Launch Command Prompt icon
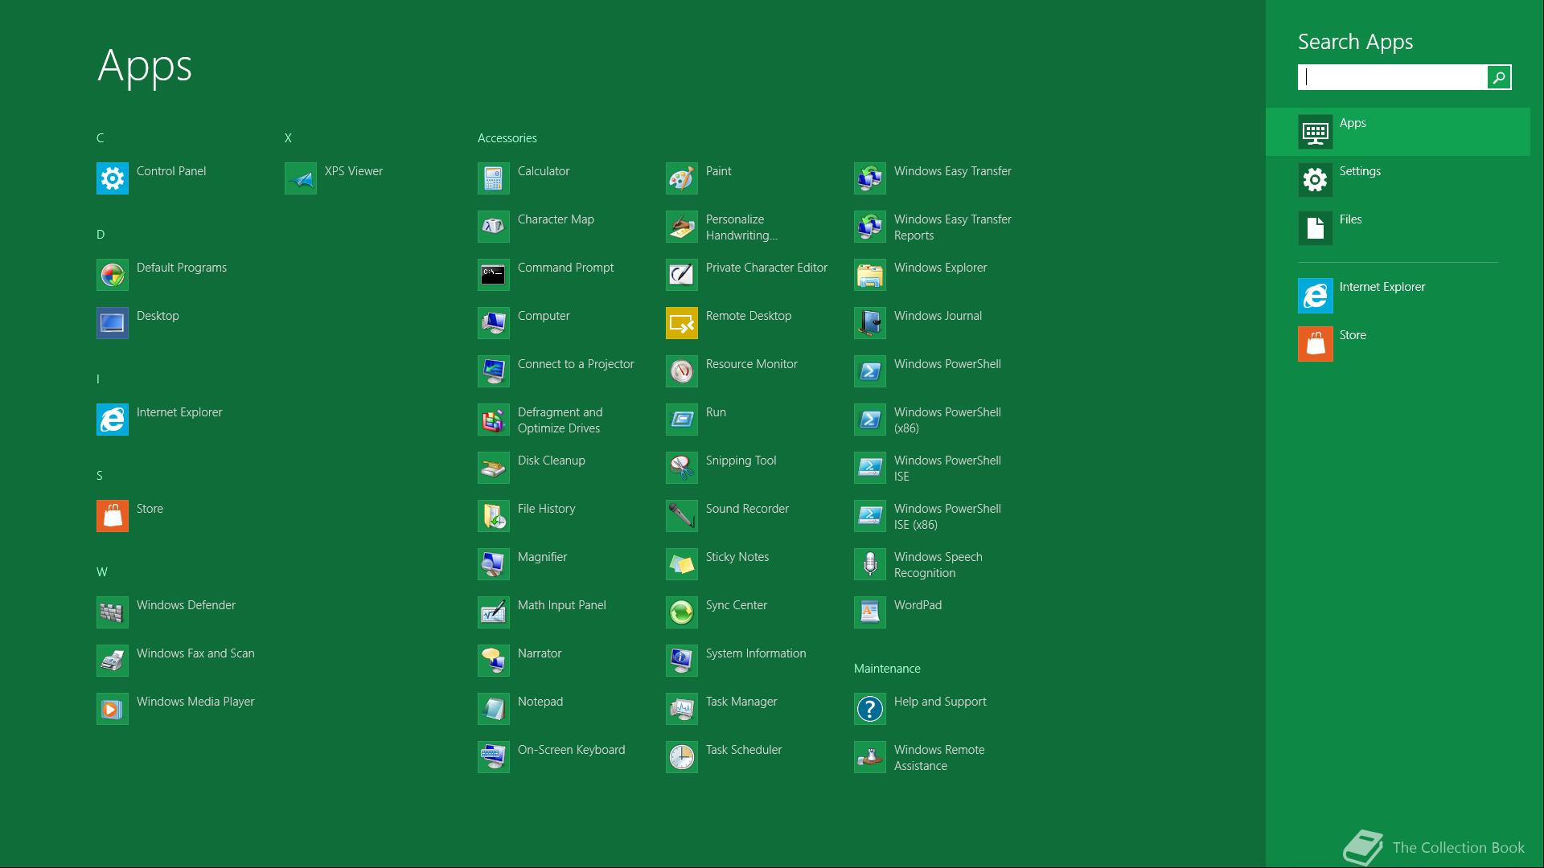The image size is (1544, 868). (494, 275)
